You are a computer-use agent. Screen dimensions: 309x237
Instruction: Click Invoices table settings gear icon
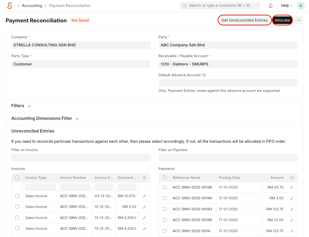pos(144,178)
